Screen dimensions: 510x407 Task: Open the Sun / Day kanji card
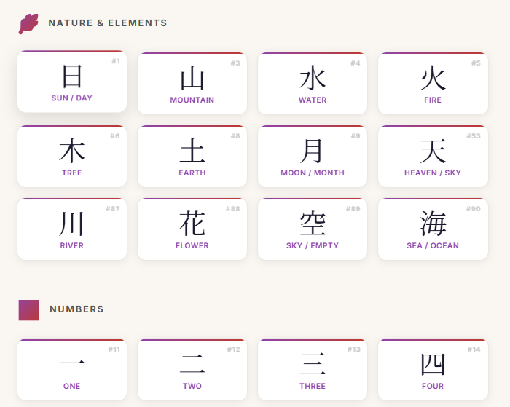coord(72,82)
